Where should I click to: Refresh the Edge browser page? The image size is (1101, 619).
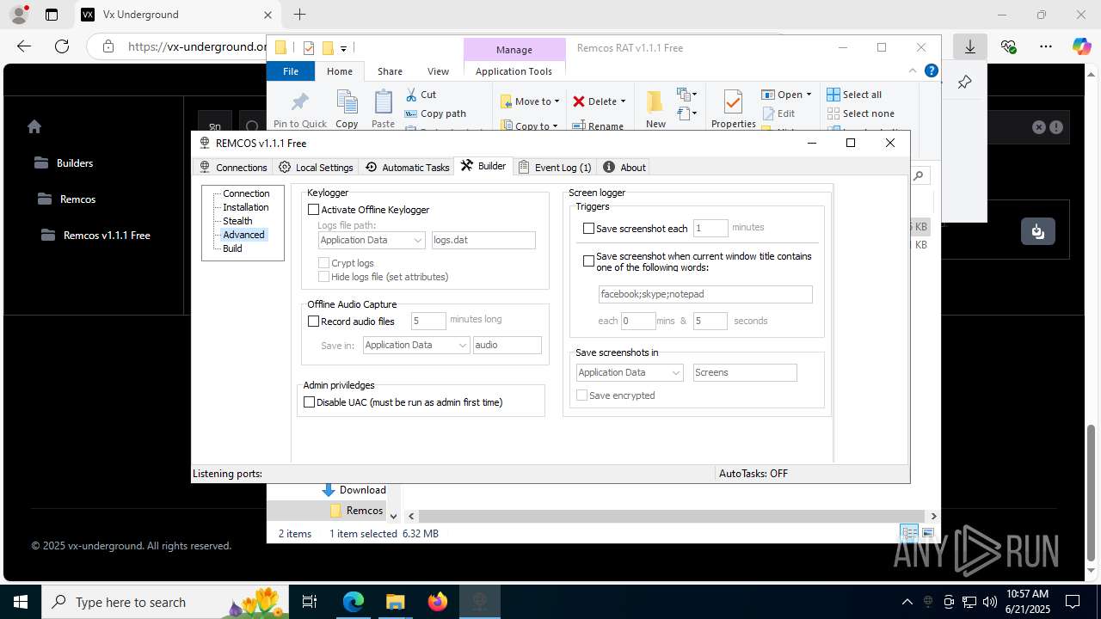[x=61, y=46]
